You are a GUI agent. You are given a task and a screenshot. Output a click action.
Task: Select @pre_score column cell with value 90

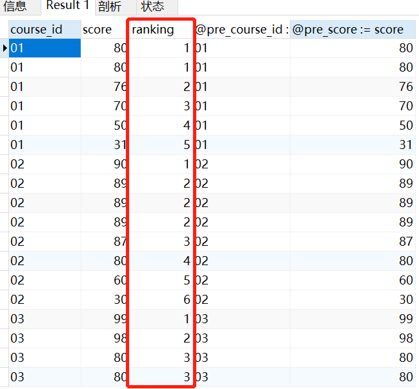point(353,165)
